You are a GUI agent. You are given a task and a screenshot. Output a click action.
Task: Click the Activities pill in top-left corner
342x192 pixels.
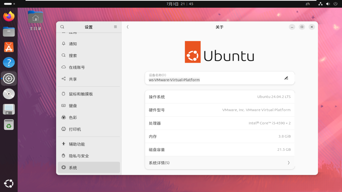point(9,4)
